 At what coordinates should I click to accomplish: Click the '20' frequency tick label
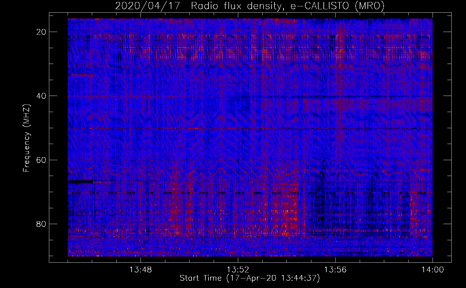pos(41,32)
